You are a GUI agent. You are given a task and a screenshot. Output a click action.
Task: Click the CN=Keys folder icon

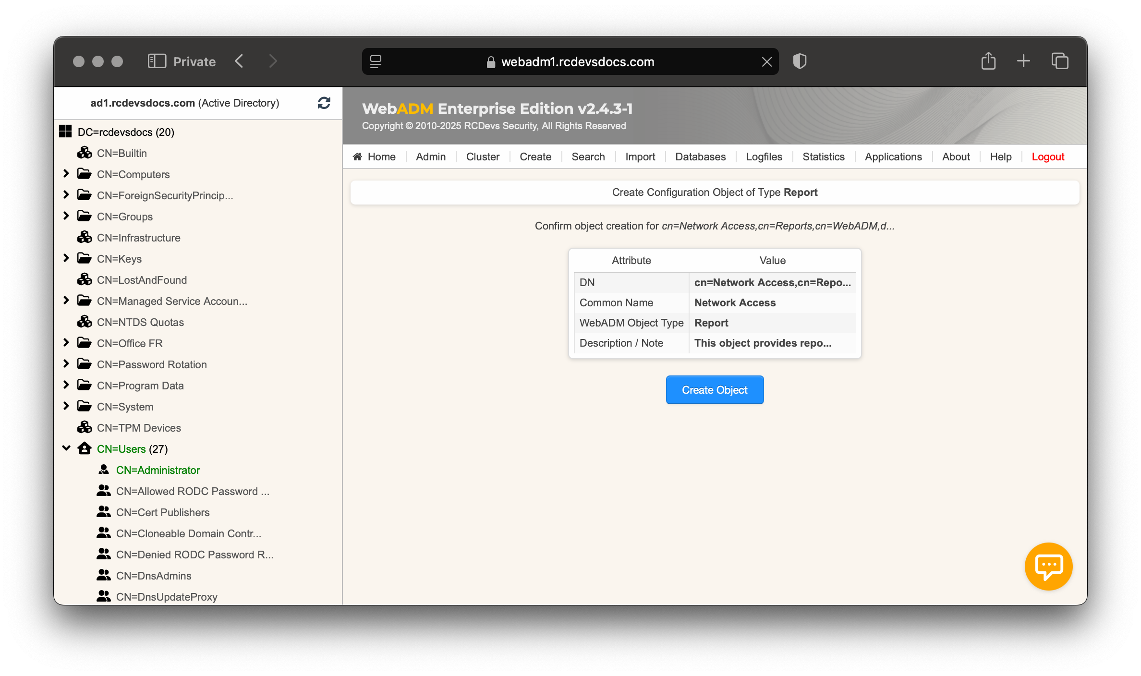(x=85, y=258)
